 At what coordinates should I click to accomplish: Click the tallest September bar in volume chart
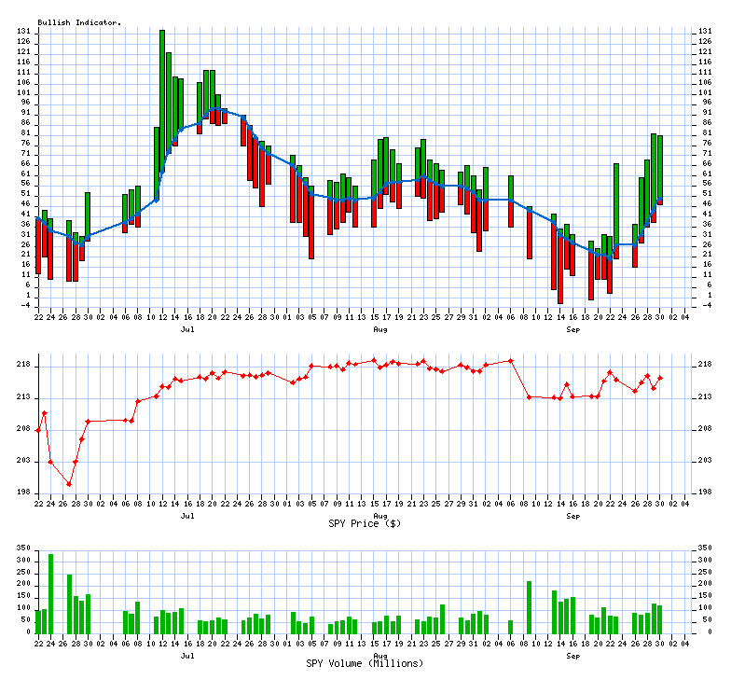pyautogui.click(x=529, y=606)
